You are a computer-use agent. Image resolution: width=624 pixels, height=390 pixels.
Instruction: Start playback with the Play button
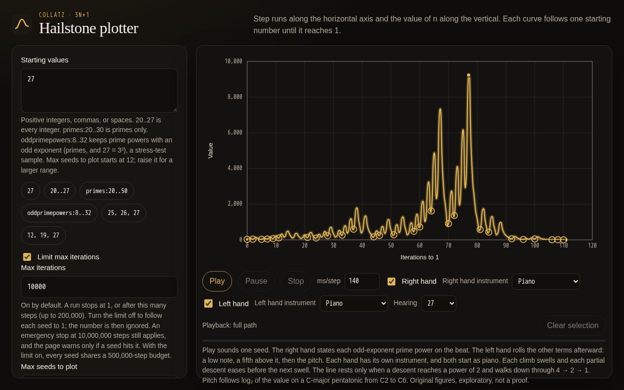click(x=217, y=281)
